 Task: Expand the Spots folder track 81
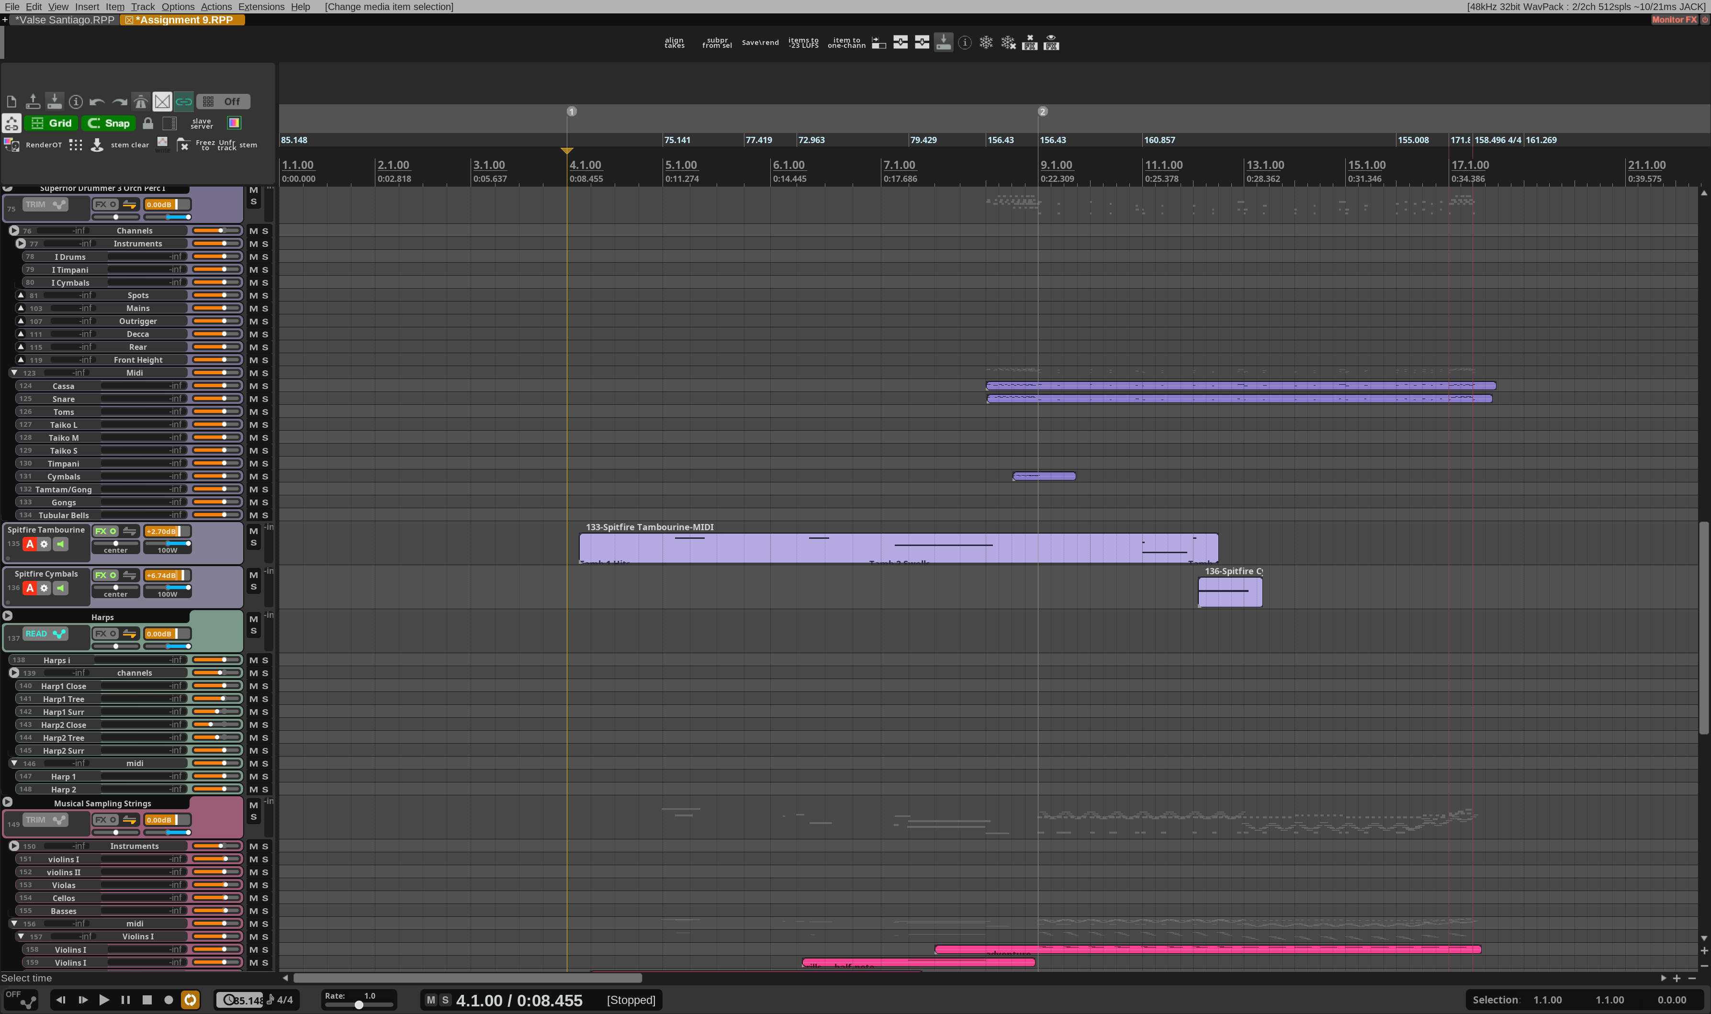(21, 296)
